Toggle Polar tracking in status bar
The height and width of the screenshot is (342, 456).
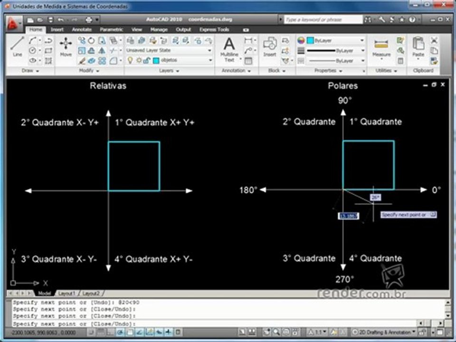120,332
